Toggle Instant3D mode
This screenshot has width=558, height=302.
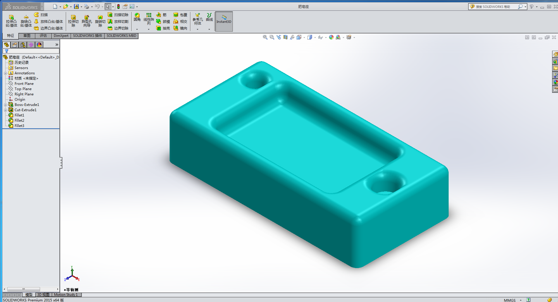click(224, 21)
